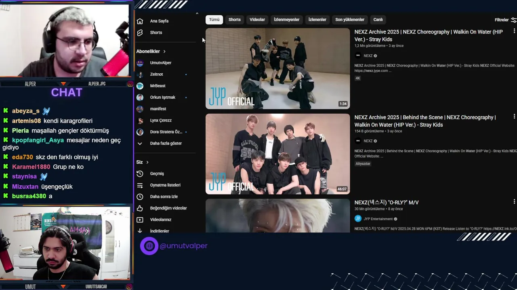Open MrBeast channel avatar
This screenshot has height=290, width=517.
[140, 86]
